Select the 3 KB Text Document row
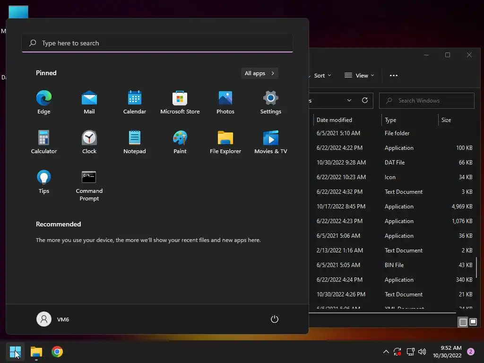Screen dimensions: 484x363 392,192
